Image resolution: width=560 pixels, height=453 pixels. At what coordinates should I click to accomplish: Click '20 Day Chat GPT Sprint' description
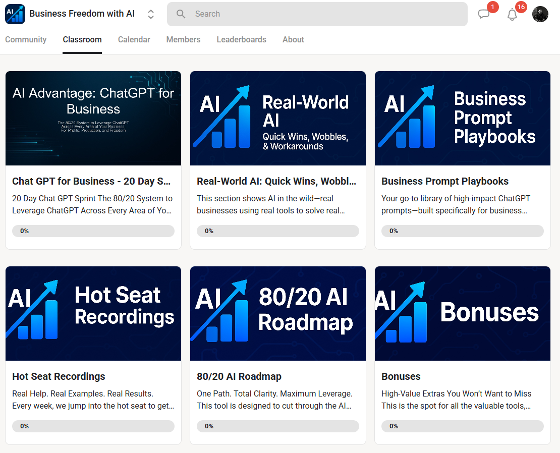click(x=92, y=204)
